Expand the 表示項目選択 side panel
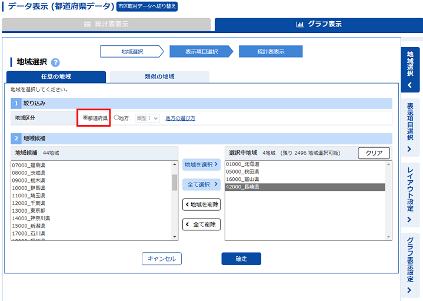The width and height of the screenshot is (423, 301). coord(410,127)
